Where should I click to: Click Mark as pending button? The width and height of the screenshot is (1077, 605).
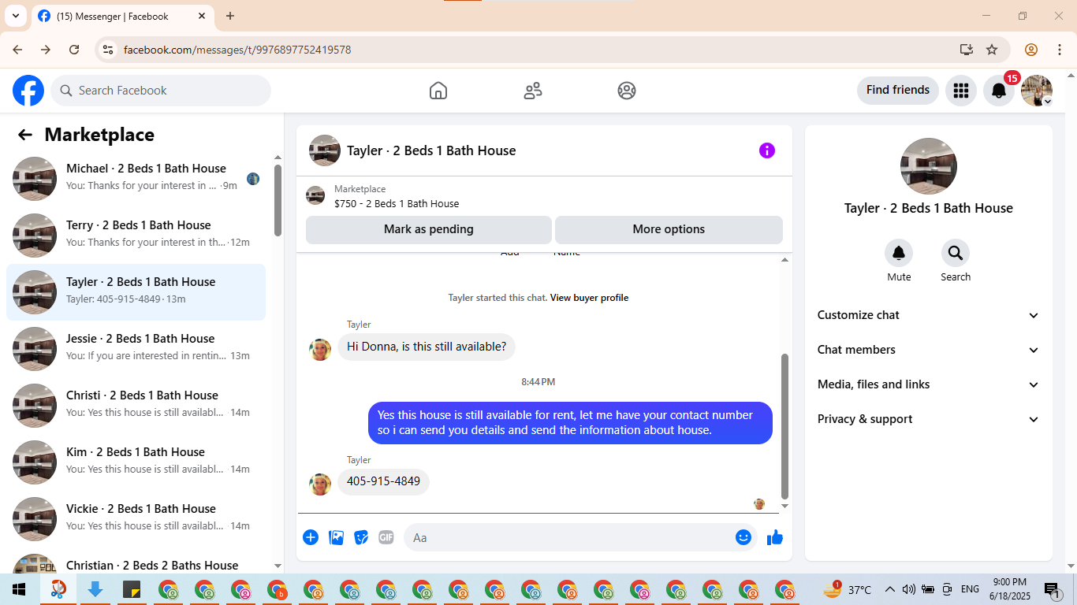[x=429, y=229]
